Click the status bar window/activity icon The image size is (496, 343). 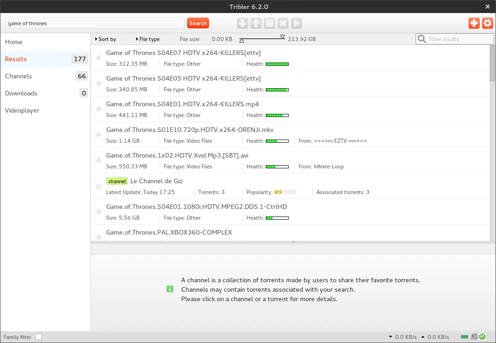[x=474, y=337]
